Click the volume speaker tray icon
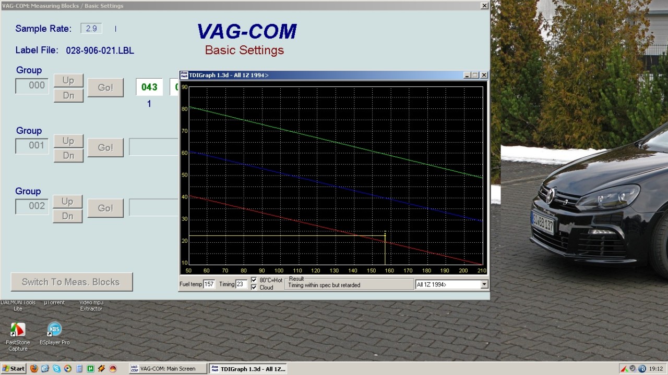This screenshot has height=375, width=668. 632,369
